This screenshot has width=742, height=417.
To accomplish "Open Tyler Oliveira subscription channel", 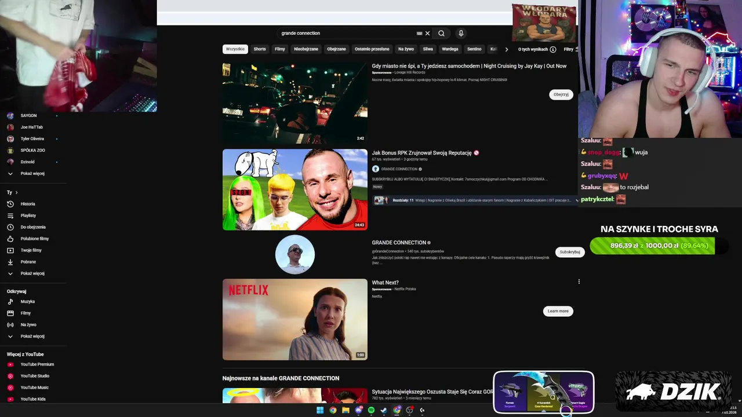I will pyautogui.click(x=32, y=139).
